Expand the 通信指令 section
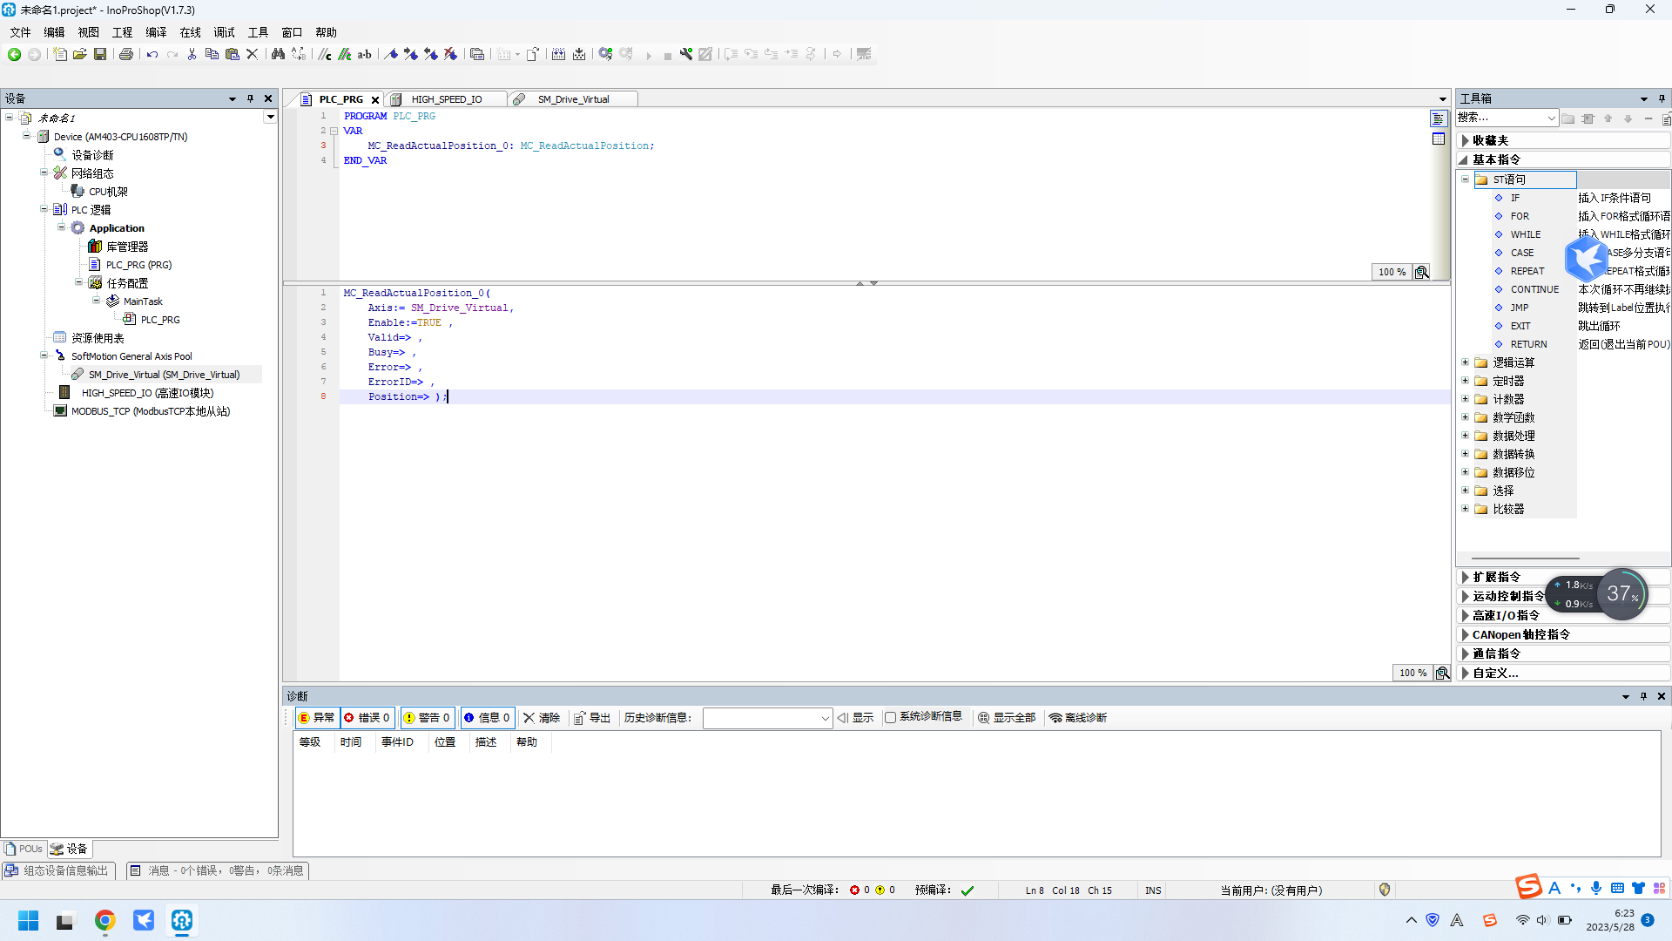1672x941 pixels. (x=1466, y=653)
